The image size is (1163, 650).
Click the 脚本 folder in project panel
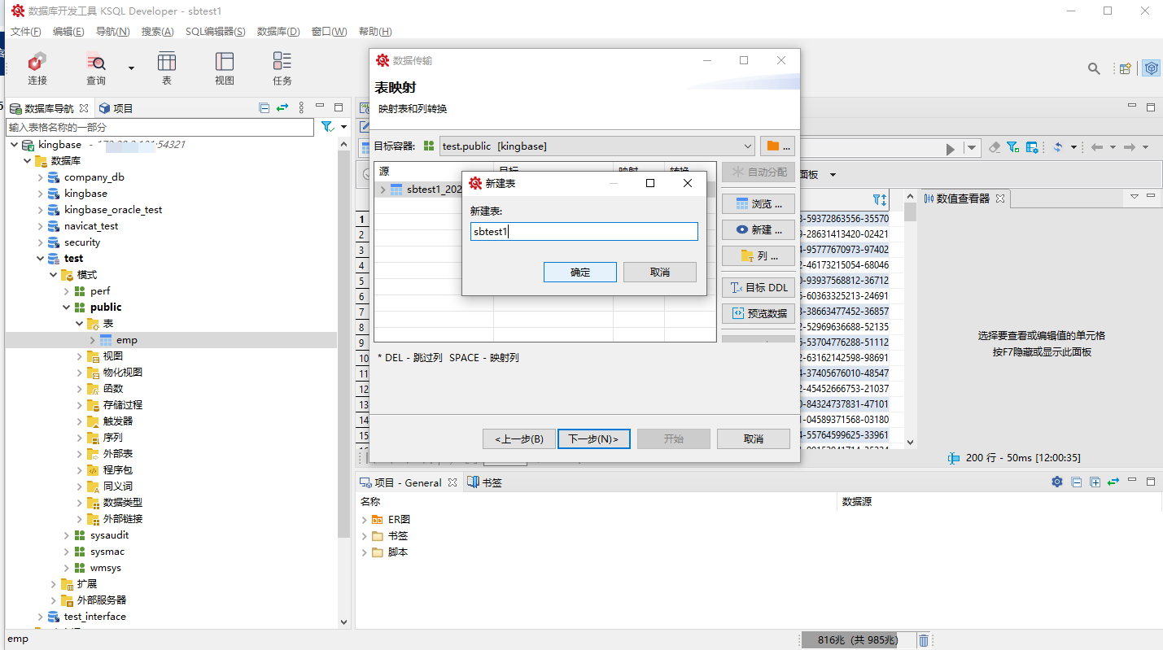398,552
